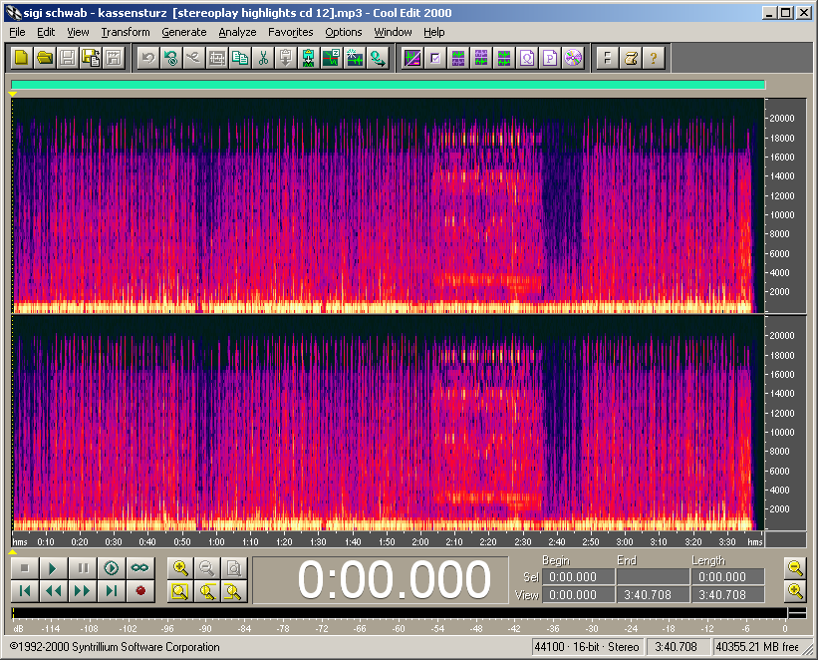Image resolution: width=818 pixels, height=660 pixels.
Task: Click the scissors Cut icon in the toolbar
Action: click(263, 58)
